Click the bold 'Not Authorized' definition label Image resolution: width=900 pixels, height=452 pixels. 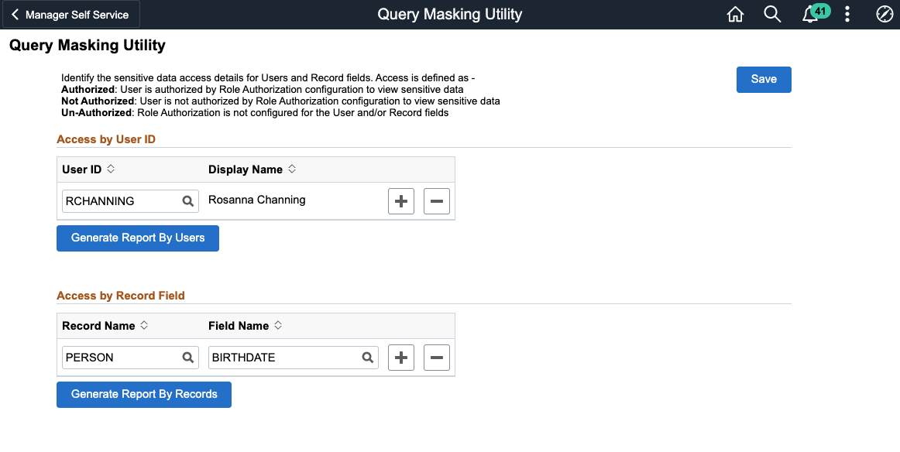[98, 101]
